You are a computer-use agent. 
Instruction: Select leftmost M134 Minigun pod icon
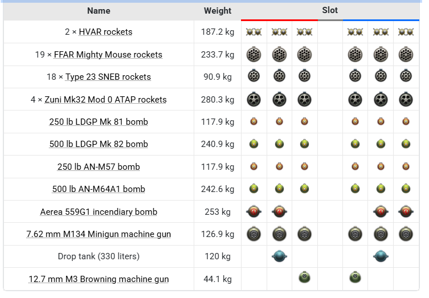(x=254, y=234)
